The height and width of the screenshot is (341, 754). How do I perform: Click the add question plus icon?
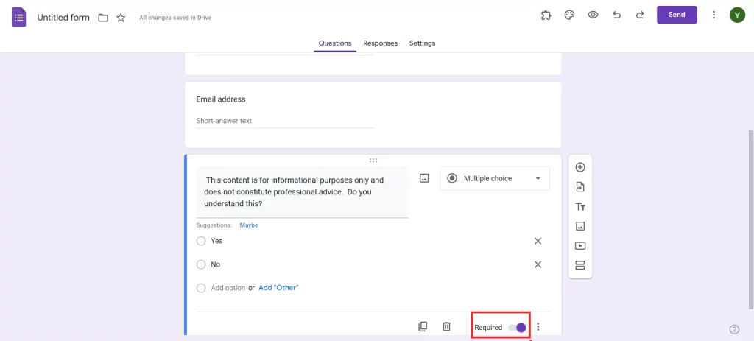pyautogui.click(x=580, y=167)
